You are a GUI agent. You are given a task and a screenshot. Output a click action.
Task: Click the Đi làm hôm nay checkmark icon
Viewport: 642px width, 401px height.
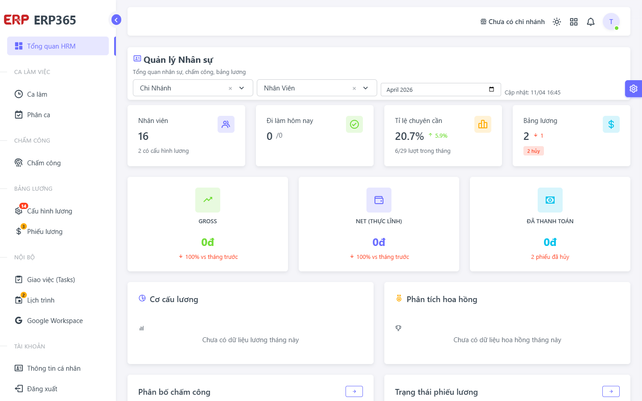click(354, 124)
